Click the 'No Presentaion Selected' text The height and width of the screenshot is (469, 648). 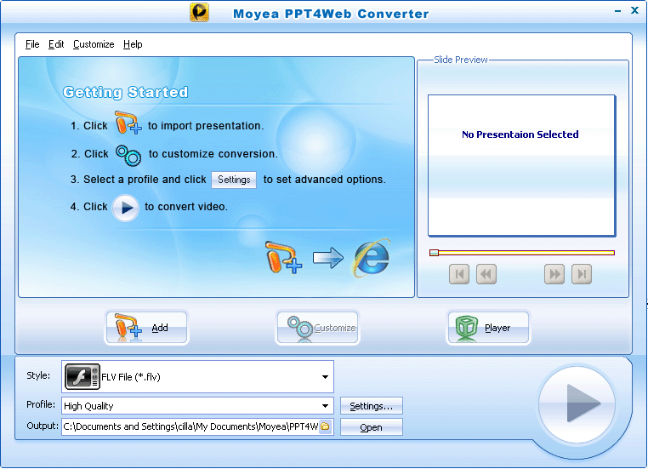[x=520, y=134]
